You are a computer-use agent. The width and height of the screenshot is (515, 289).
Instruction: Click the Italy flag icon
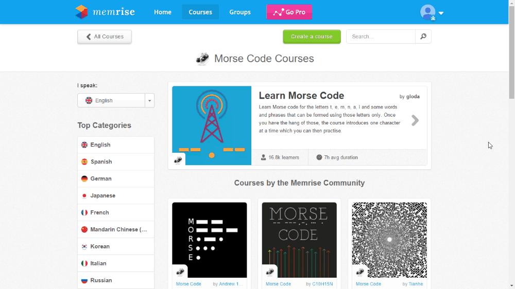pos(84,263)
